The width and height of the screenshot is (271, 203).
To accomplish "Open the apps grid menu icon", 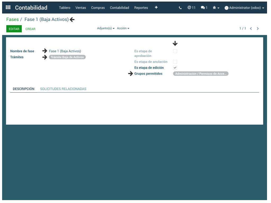I will point(8,8).
